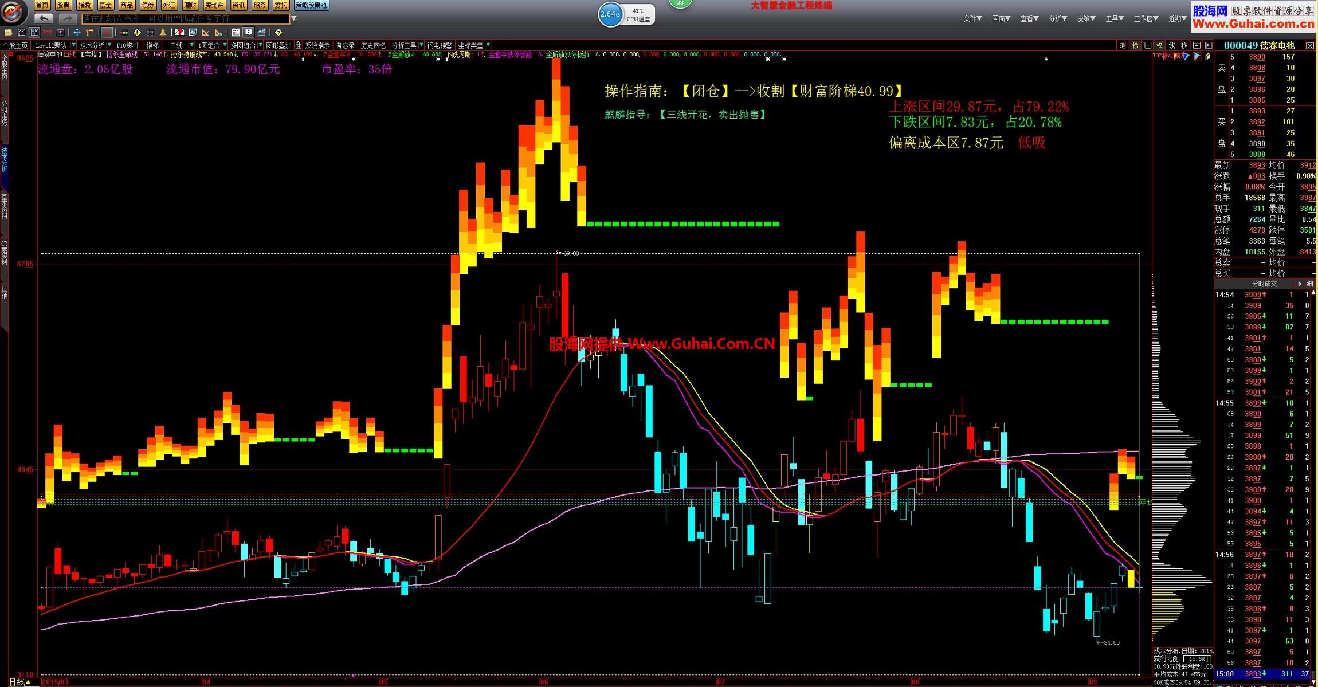
Task: Toggle the 线 line drawing button
Action: tap(1172, 45)
